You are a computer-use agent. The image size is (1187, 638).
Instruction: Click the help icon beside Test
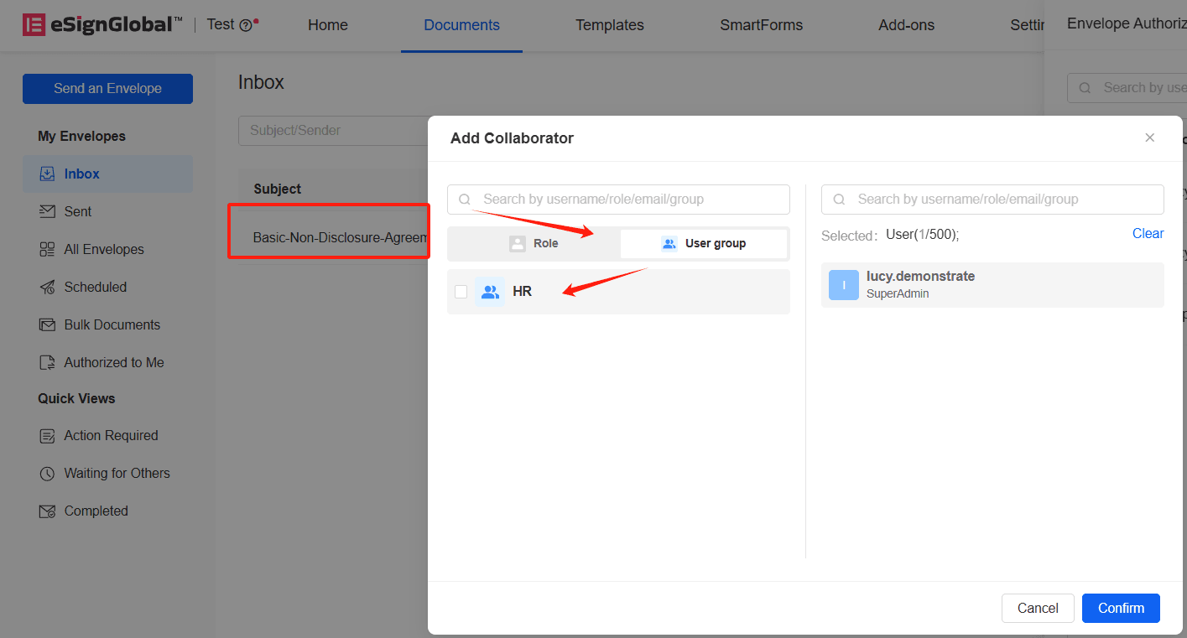246,25
